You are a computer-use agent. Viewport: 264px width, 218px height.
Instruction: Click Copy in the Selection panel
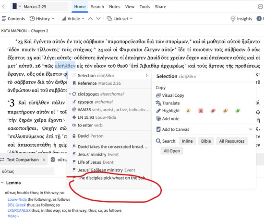[x=160, y=88]
